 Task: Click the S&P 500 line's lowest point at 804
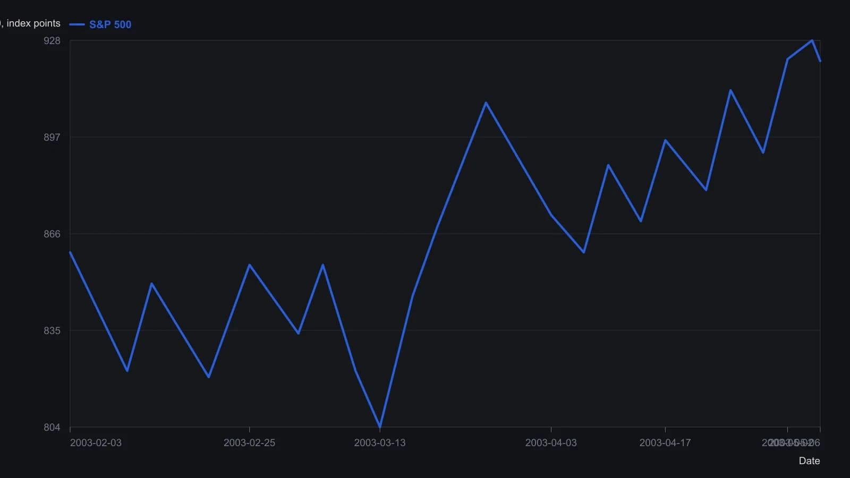[x=380, y=426]
